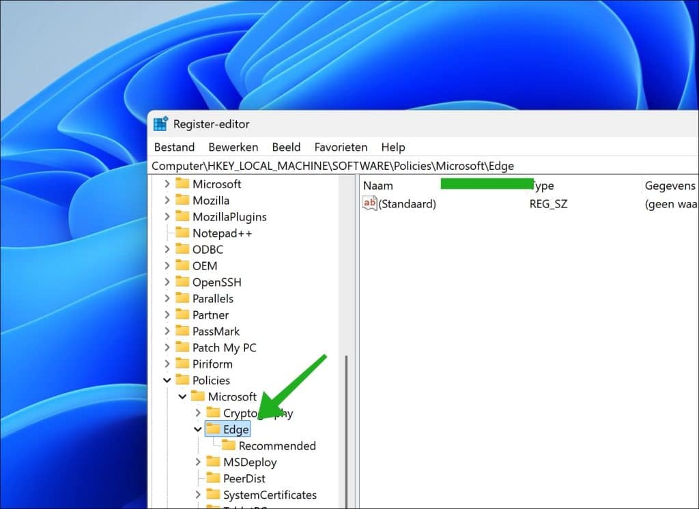Click the (Standaard) string value icon
Screen dimensions: 699x509
[369, 203]
